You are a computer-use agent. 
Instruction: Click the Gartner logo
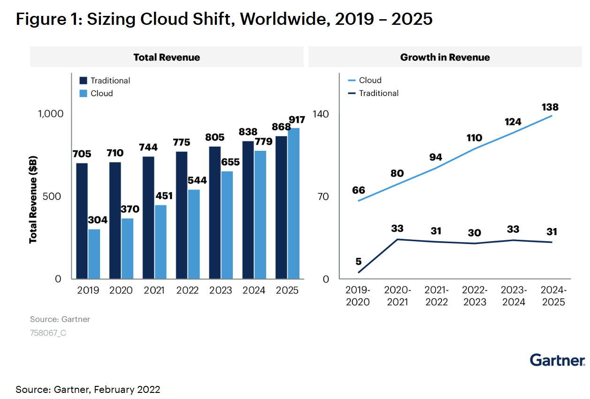click(557, 360)
